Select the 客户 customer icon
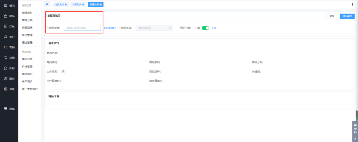358x142 pixels. (x=6, y=37)
